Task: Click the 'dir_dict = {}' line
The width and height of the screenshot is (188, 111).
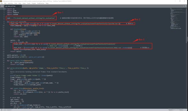Action: [16, 103]
